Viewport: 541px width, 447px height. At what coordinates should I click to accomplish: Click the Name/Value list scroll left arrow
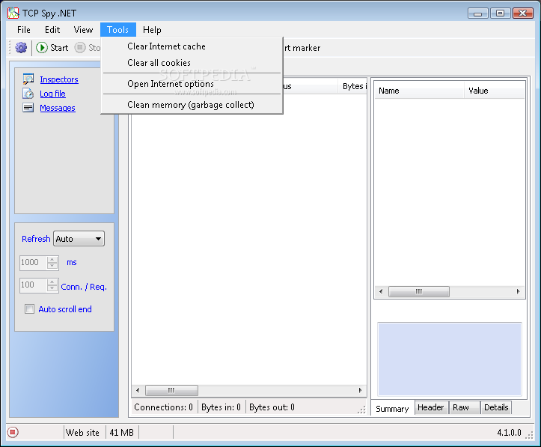tap(381, 292)
